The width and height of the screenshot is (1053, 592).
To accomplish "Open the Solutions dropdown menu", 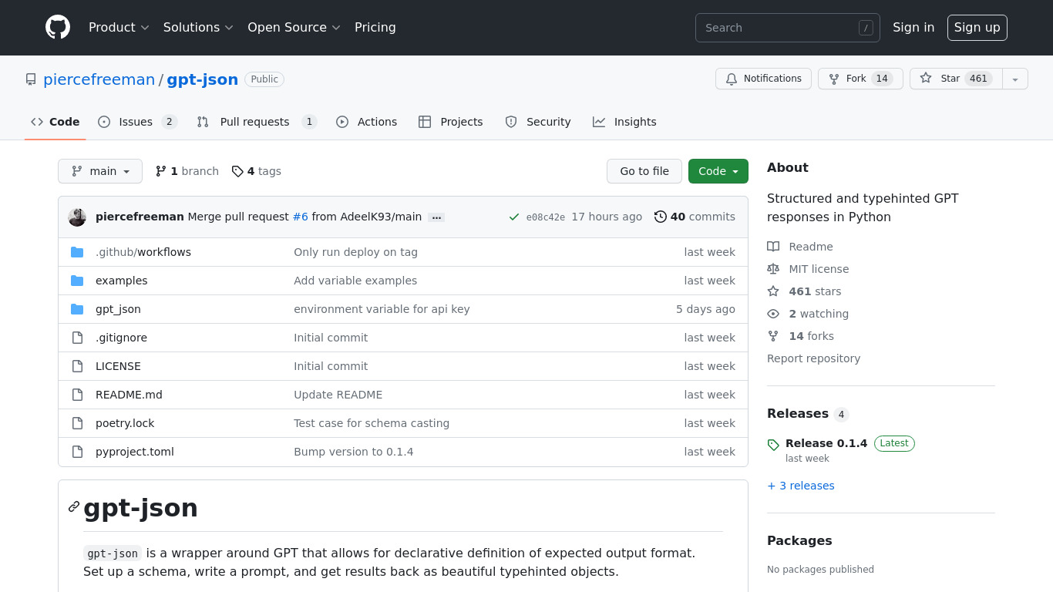I will pyautogui.click(x=198, y=27).
